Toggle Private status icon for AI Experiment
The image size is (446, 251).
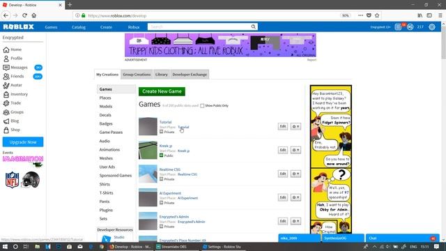point(161,203)
